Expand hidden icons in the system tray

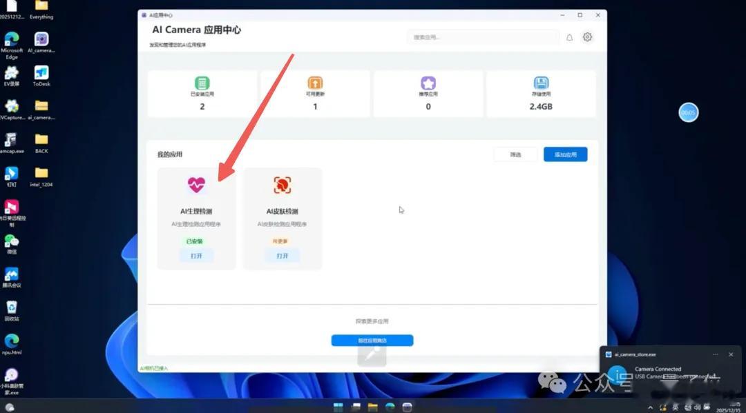651,407
